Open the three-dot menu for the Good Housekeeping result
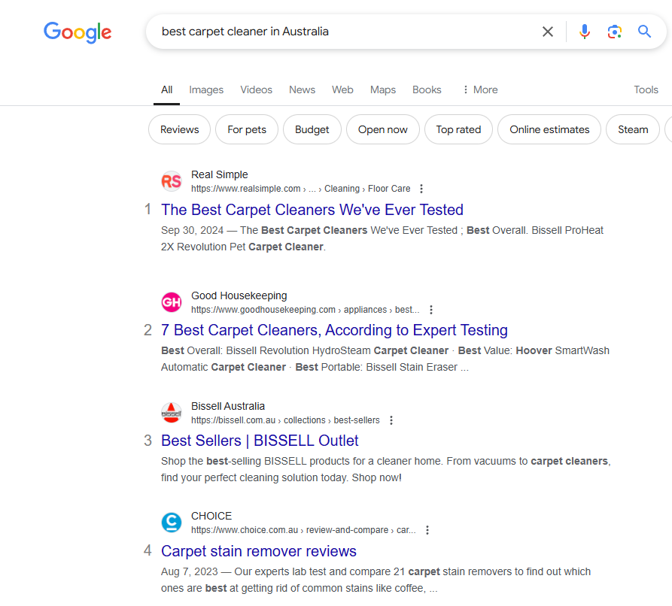 point(431,310)
